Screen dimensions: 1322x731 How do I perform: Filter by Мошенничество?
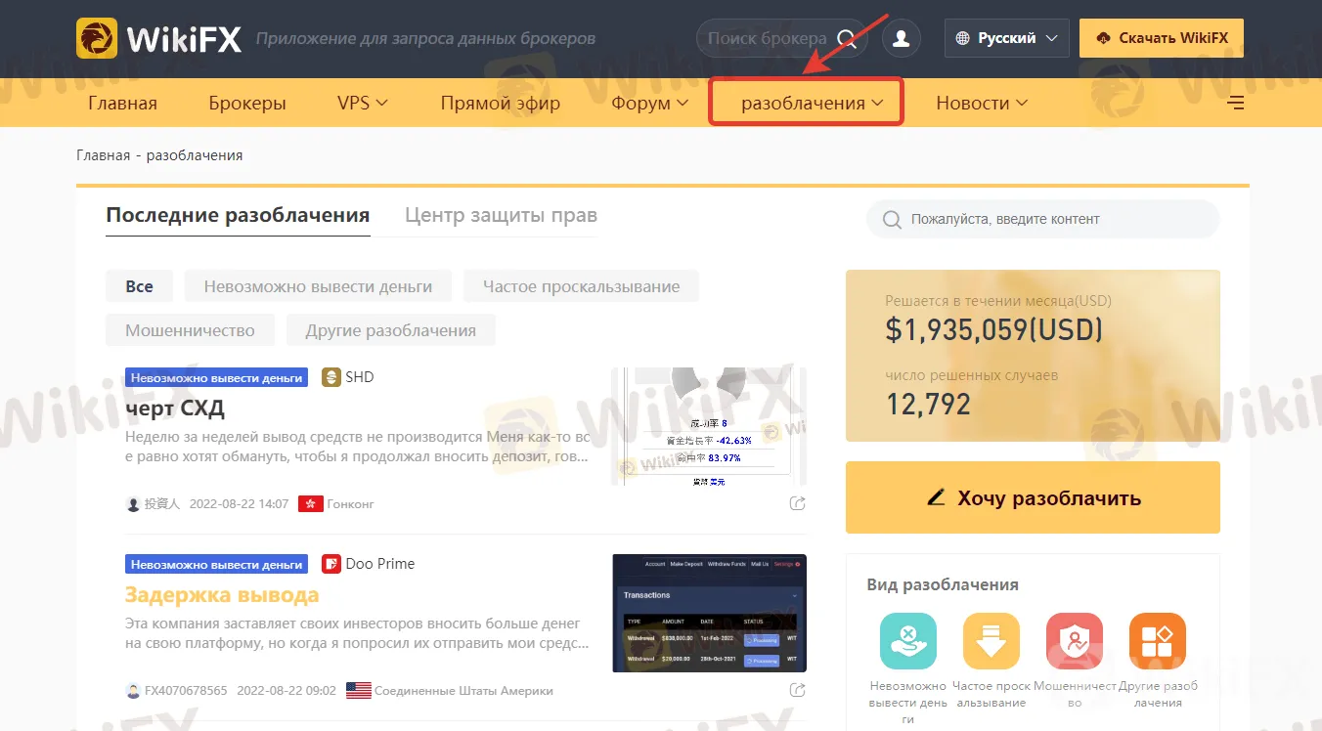190,330
